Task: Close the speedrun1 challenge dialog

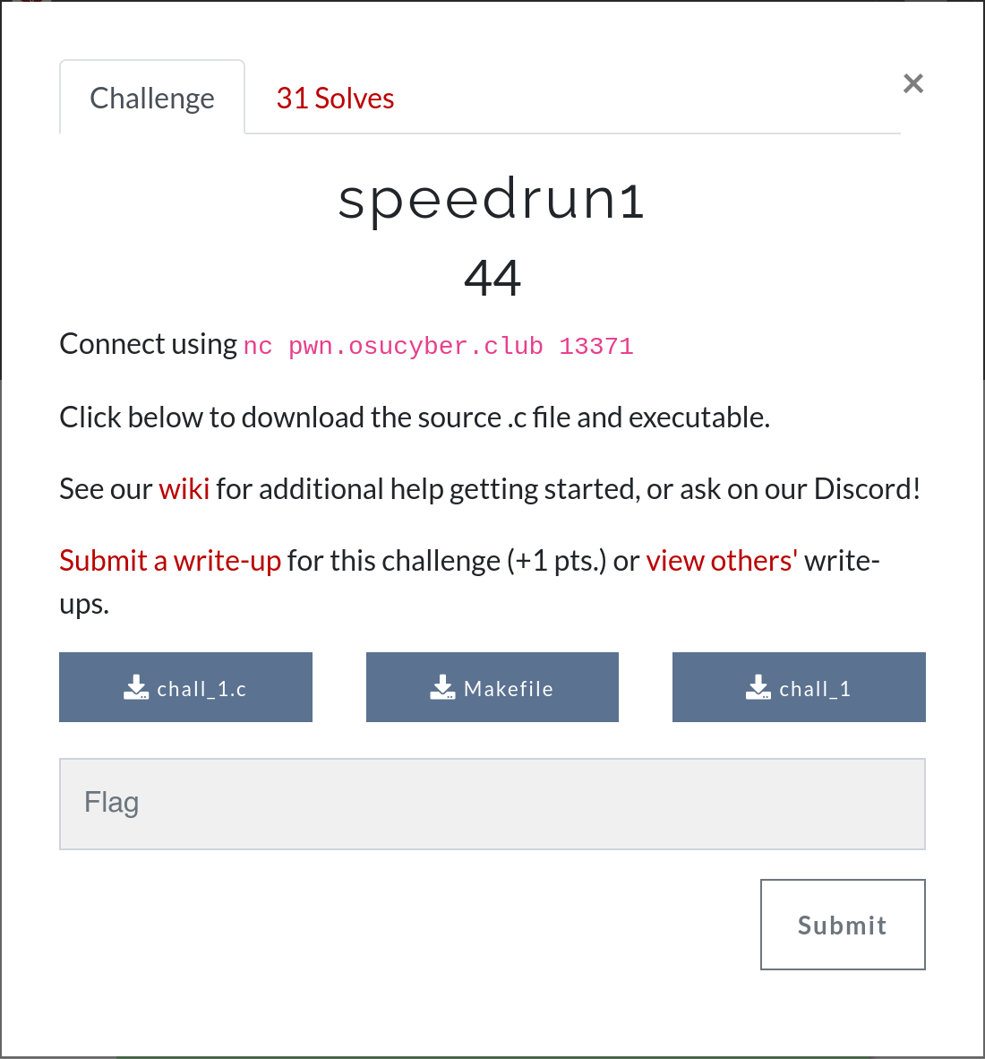Action: coord(912,83)
